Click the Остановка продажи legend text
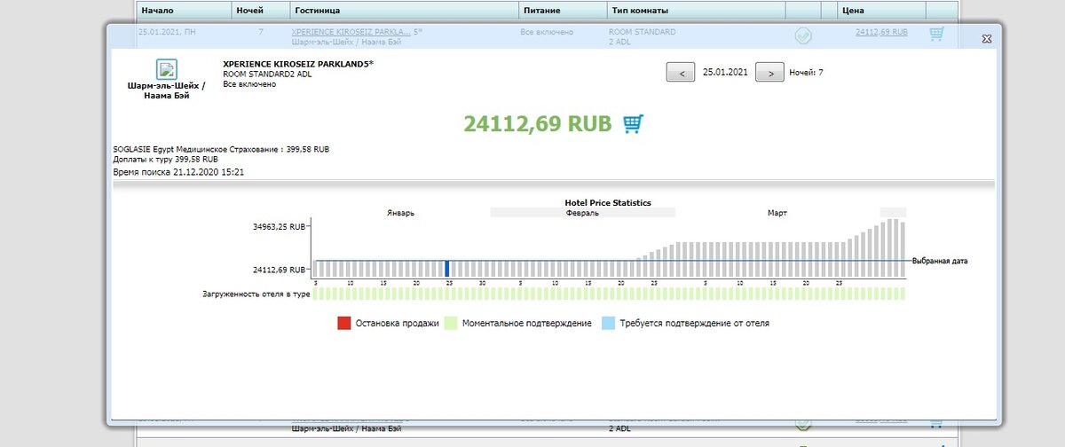 [398, 324]
